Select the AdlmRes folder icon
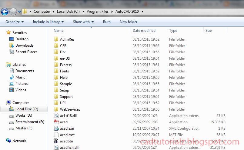Viewport: 244px width, 150px height. tap(56, 39)
